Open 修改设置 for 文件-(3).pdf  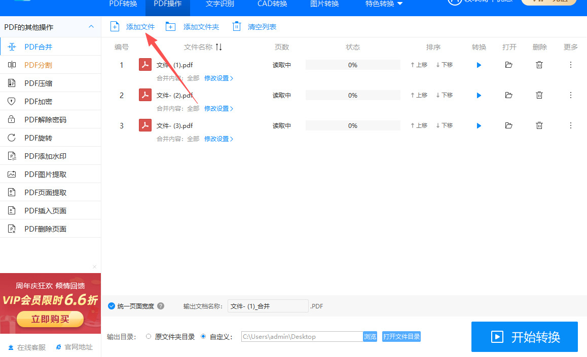coord(218,139)
